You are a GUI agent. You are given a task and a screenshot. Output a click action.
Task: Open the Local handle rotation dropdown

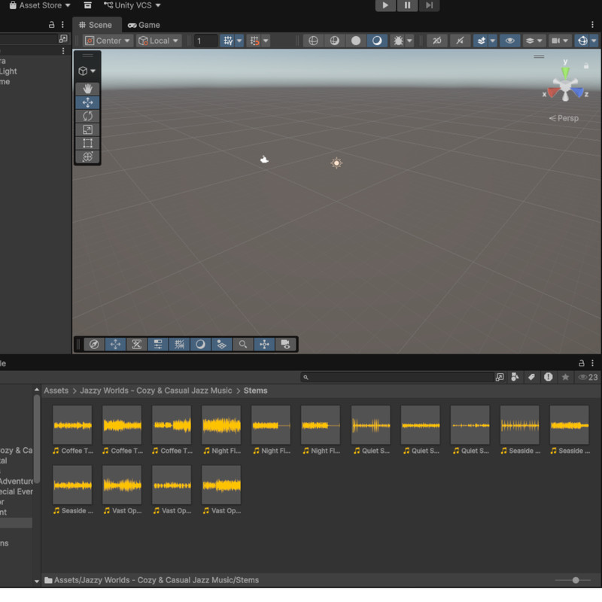pos(159,41)
